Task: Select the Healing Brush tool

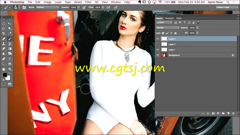Action: [x=4, y=39]
